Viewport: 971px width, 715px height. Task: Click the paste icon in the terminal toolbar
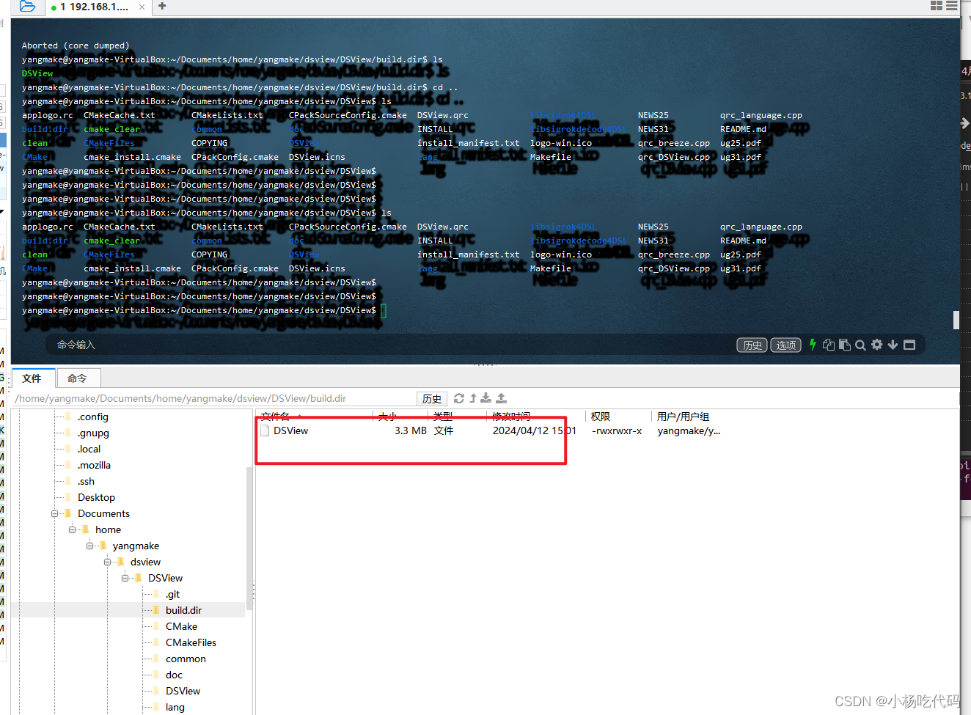coord(845,345)
